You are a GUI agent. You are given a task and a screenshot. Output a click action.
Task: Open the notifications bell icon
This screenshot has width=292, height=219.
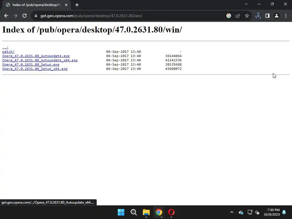284,212
